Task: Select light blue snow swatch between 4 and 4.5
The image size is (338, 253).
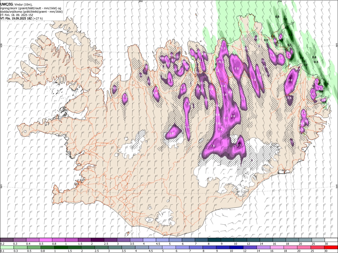Action: pos(149,240)
